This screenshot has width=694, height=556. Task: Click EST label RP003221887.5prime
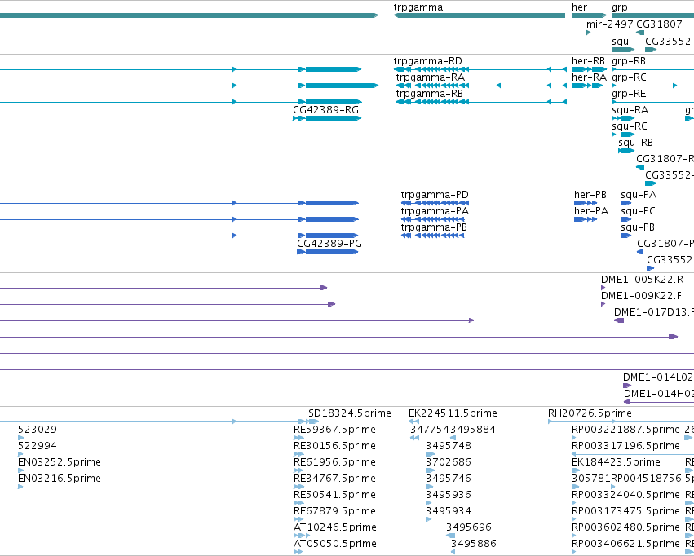[625, 430]
